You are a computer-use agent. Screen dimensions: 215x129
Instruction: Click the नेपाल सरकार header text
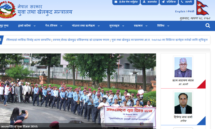tap(30, 6)
